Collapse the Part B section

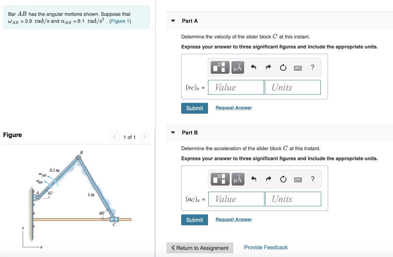click(173, 133)
